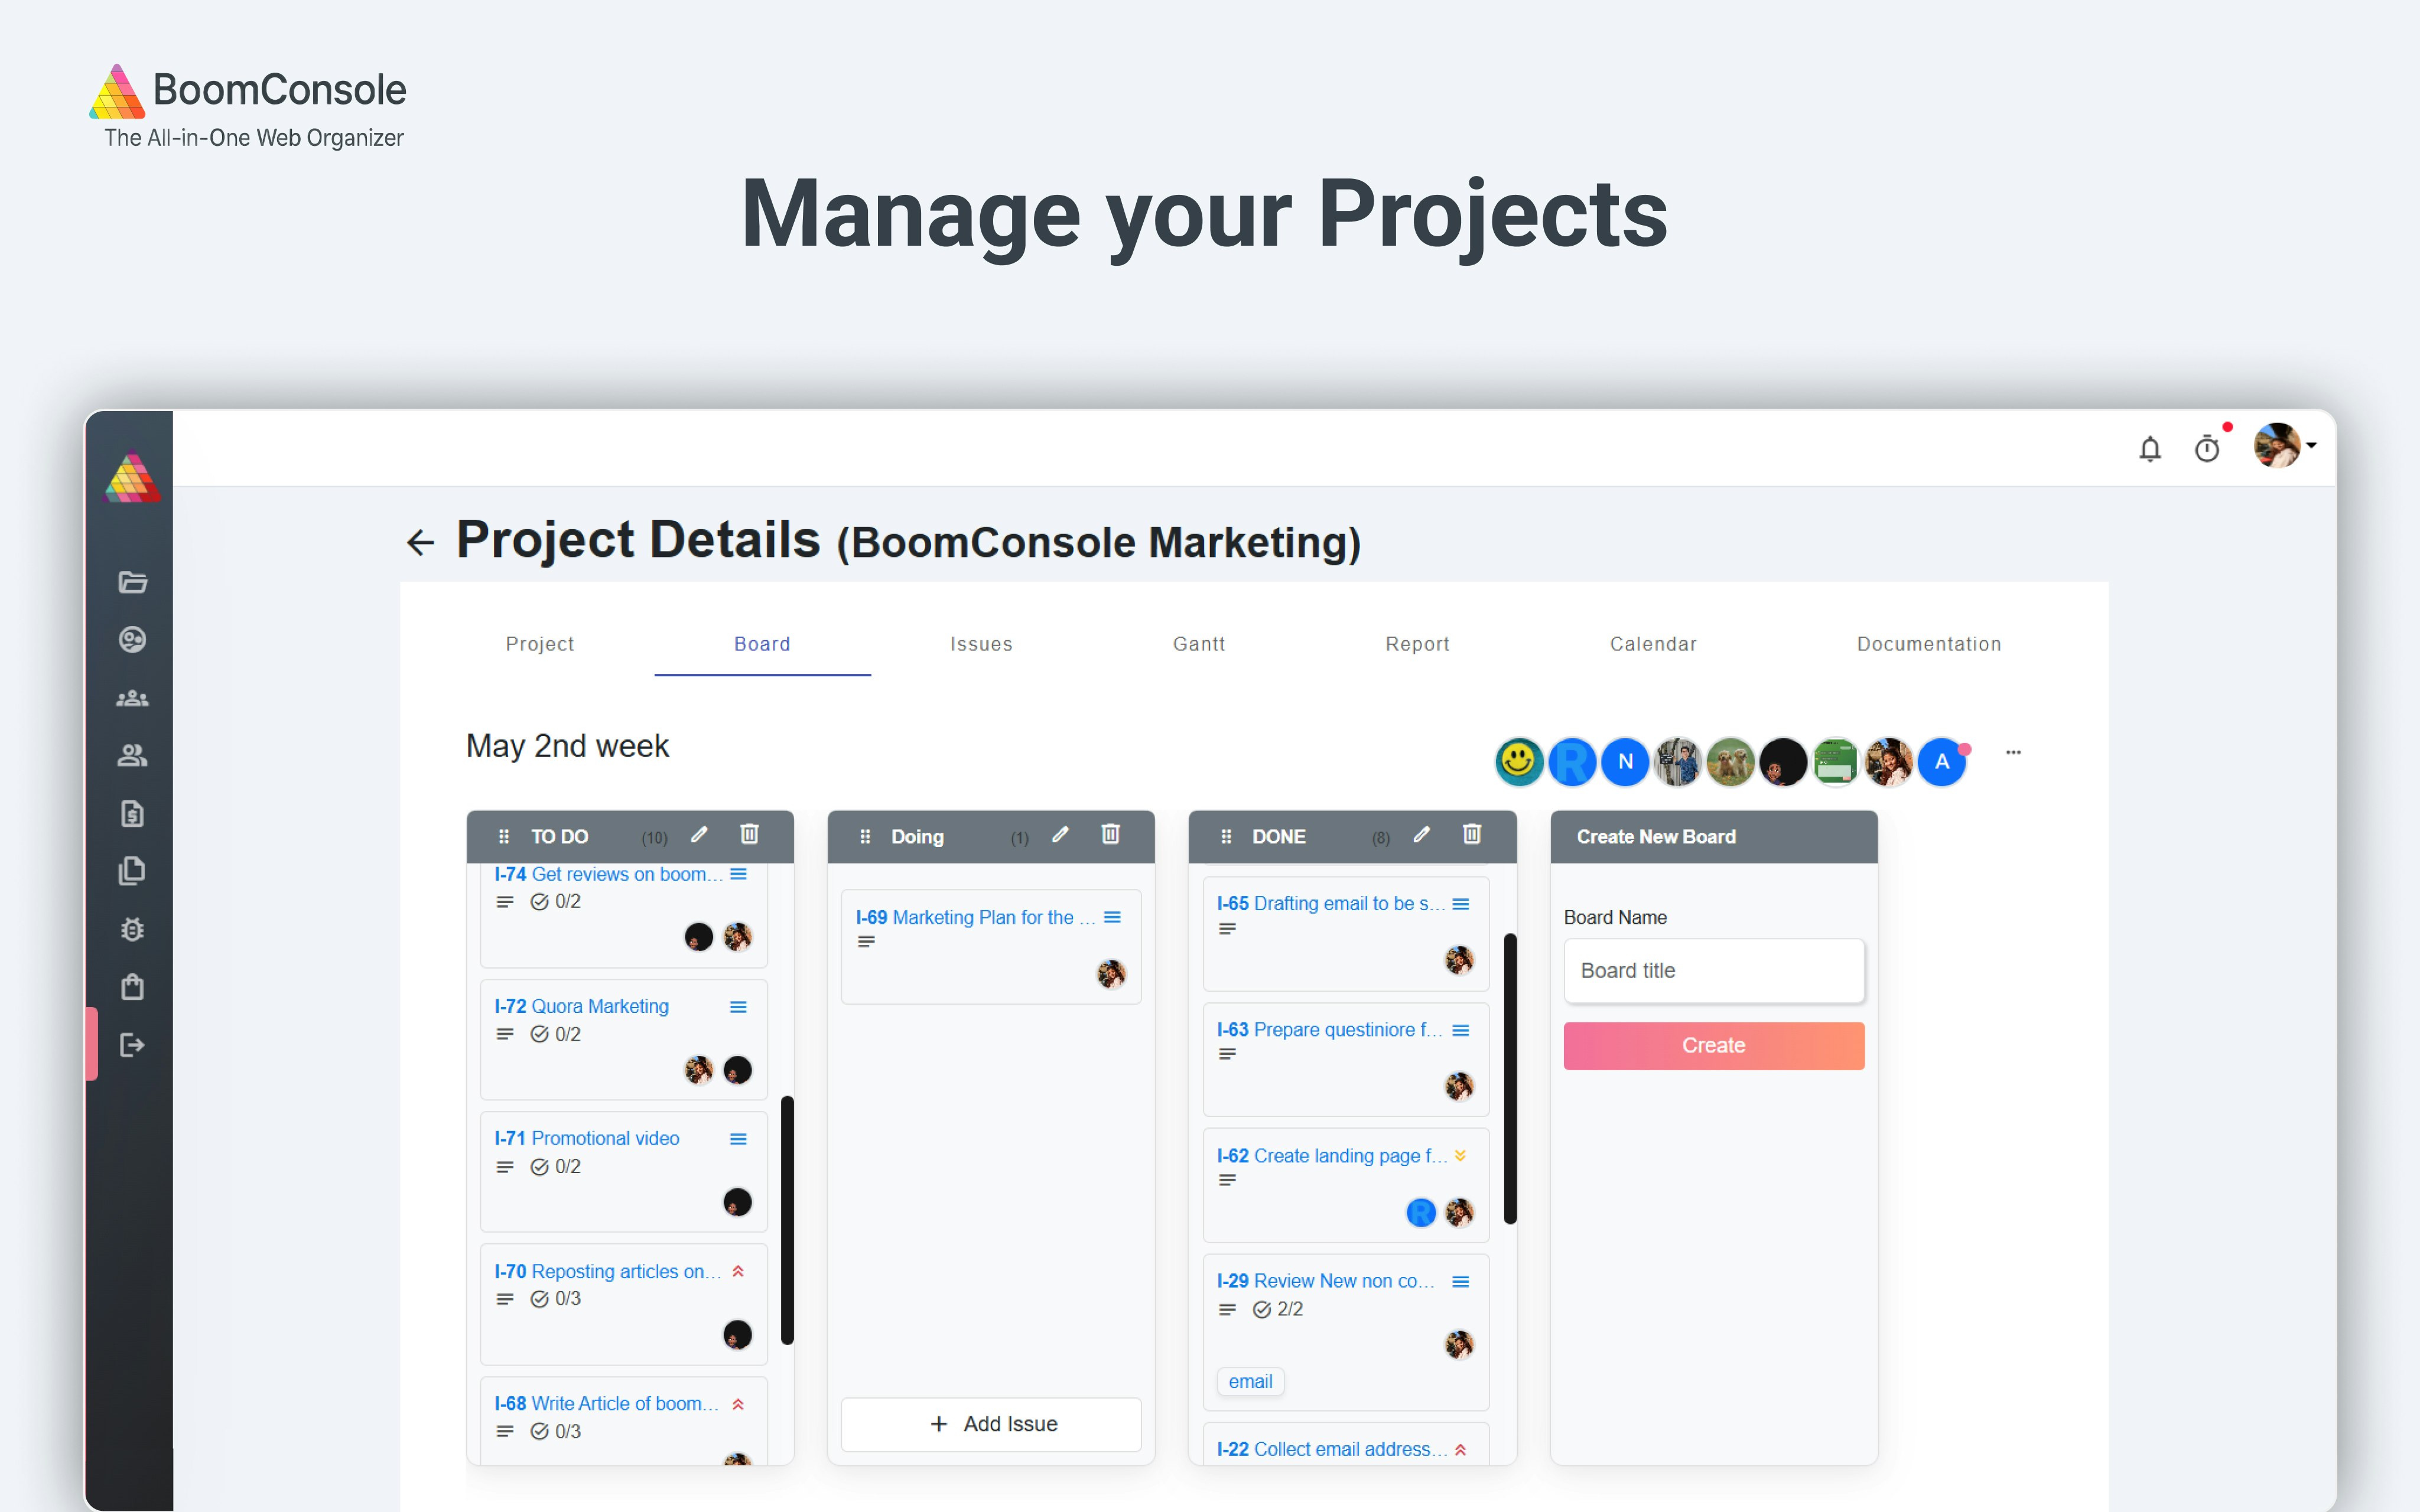Viewport: 2420px width, 1512px height.
Task: Open low priority indicator on I-62 card
Action: (1460, 1156)
